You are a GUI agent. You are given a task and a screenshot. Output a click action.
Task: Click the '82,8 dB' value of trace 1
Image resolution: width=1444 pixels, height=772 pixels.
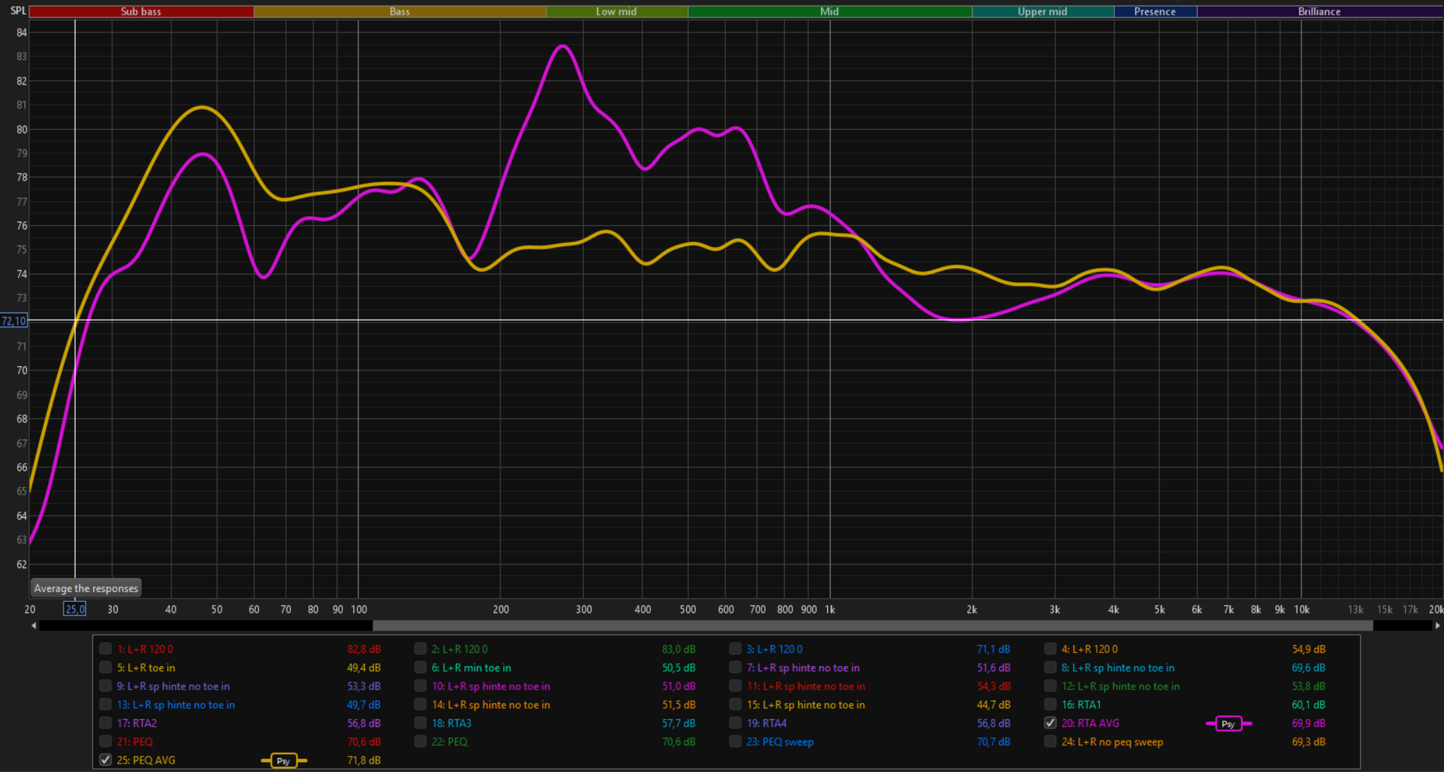click(x=363, y=649)
